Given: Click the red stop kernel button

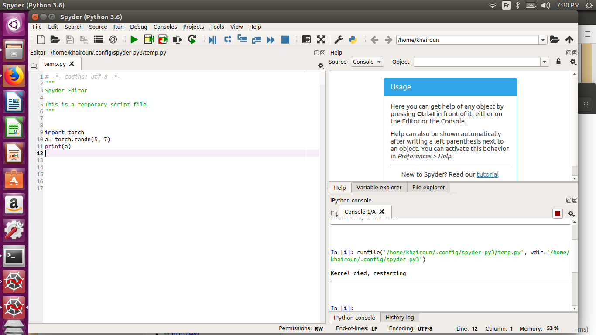Looking at the screenshot, I should pos(557,213).
